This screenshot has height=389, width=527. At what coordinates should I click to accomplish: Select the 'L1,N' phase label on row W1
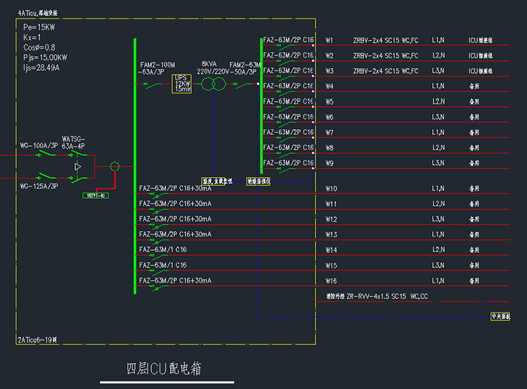(x=438, y=40)
